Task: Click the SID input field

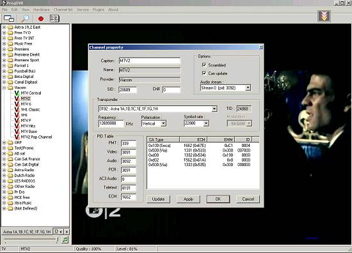Action: (127, 89)
